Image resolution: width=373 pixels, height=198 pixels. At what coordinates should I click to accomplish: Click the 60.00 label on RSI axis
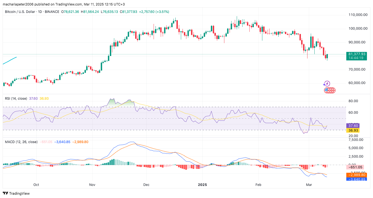[353, 113]
